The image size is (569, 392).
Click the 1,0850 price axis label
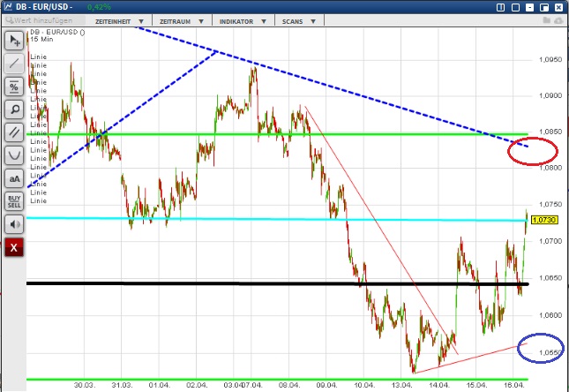tap(550, 132)
